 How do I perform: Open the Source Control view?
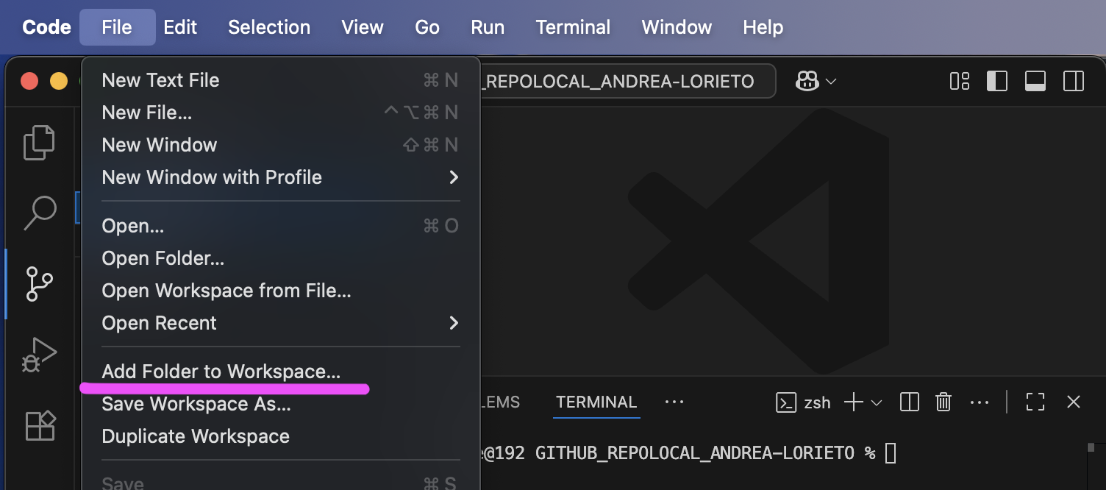(39, 283)
